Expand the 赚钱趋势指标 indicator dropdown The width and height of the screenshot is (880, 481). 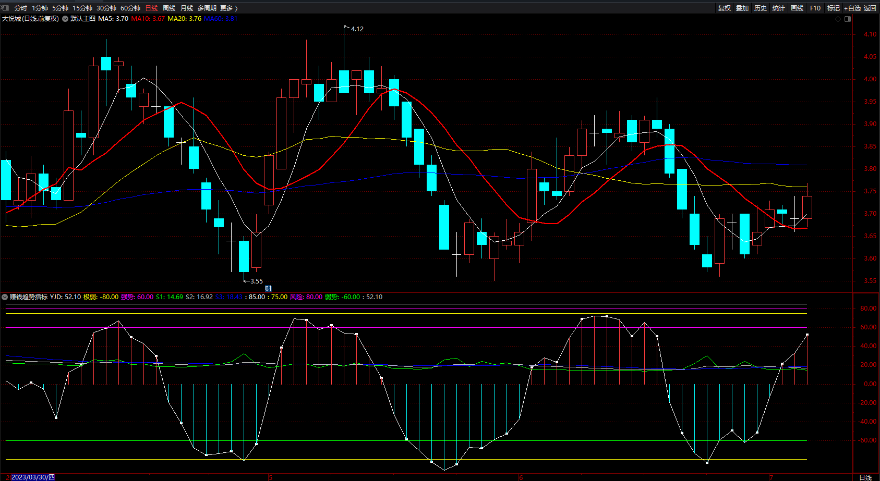click(x=5, y=297)
